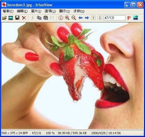This screenshot has width=145, height=137.
Task: Click status bar date 2006/4/28 / 18:14:56
Action: click(106, 133)
